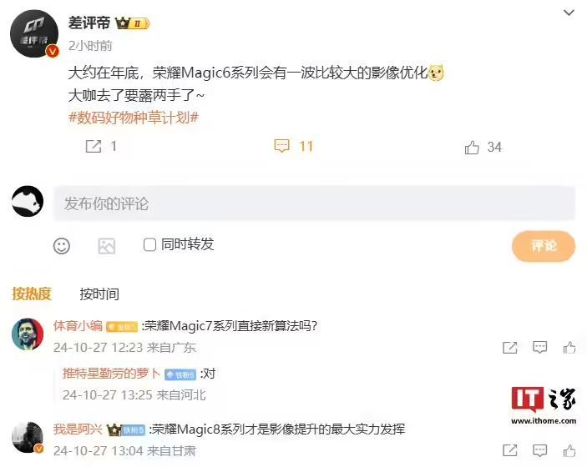The width and height of the screenshot is (587, 467).
Task: Reply to 我是阿兴's comment via comment icon
Action: [539, 450]
